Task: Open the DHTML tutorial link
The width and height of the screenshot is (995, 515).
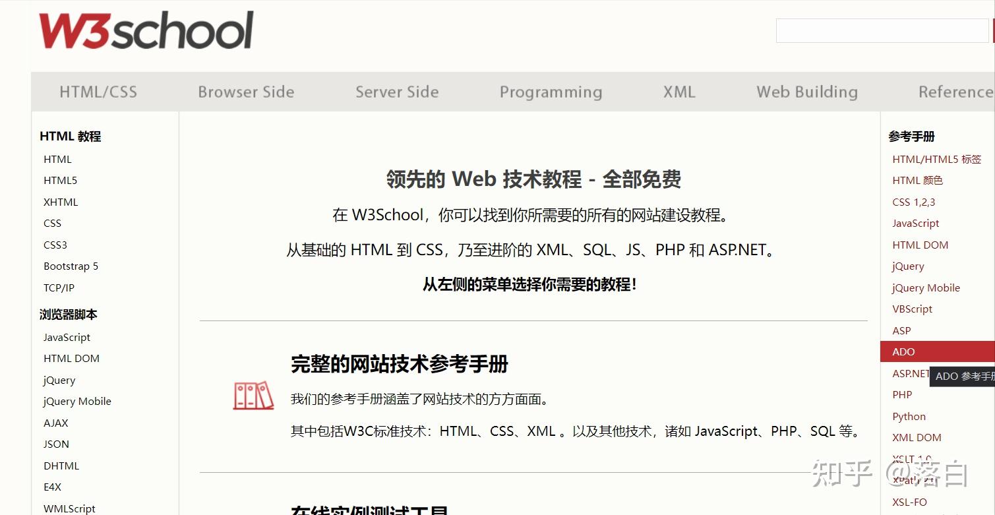Action: point(61,466)
